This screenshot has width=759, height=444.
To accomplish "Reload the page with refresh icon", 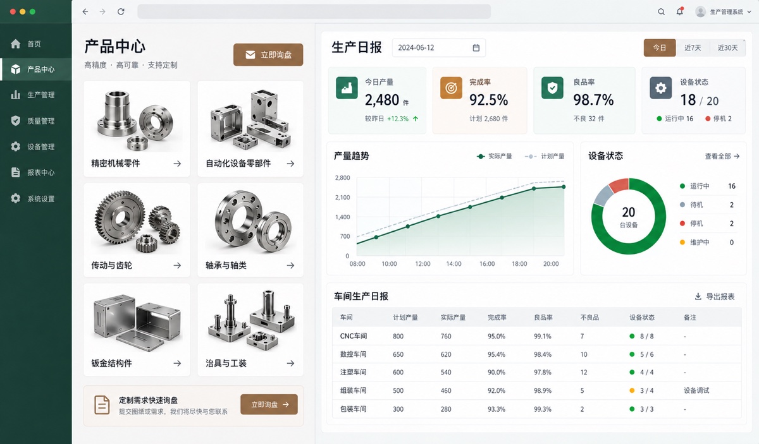I will click(x=121, y=11).
